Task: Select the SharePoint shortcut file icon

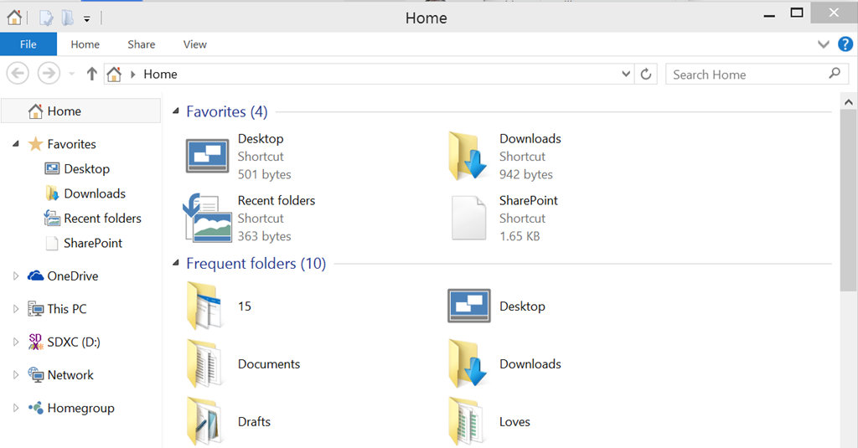Action: pos(469,218)
